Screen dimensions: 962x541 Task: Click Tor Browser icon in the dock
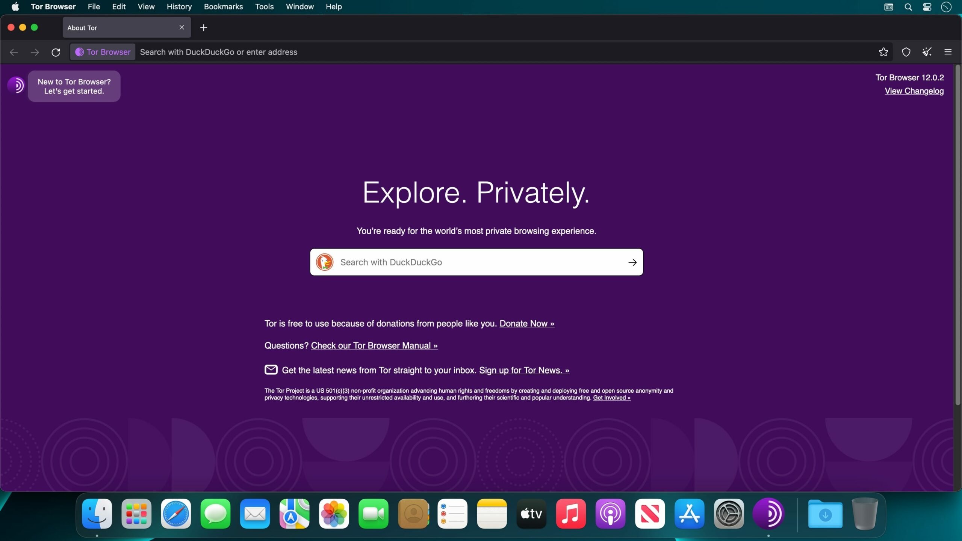tap(768, 514)
